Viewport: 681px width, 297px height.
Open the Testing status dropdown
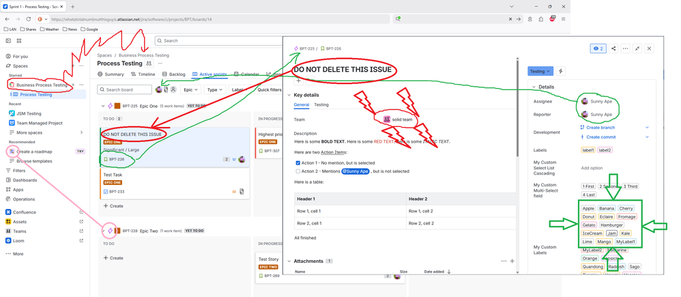click(x=540, y=71)
